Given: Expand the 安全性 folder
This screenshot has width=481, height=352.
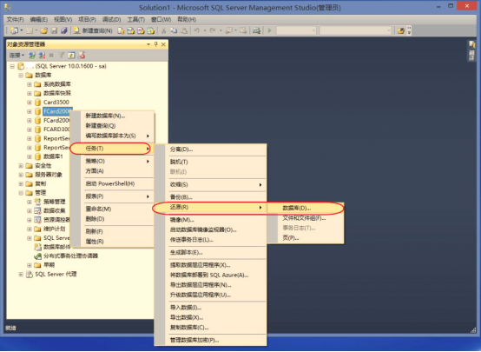Looking at the screenshot, I should pyautogui.click(x=21, y=165).
